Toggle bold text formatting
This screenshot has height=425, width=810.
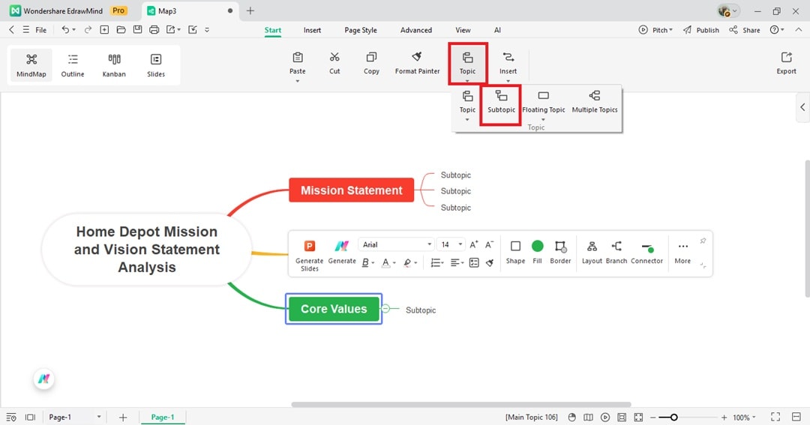tap(365, 262)
